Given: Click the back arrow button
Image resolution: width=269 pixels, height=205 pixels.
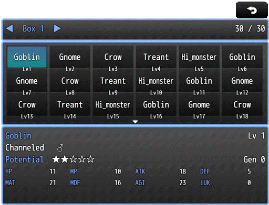Looking at the screenshot, I should point(252,10).
